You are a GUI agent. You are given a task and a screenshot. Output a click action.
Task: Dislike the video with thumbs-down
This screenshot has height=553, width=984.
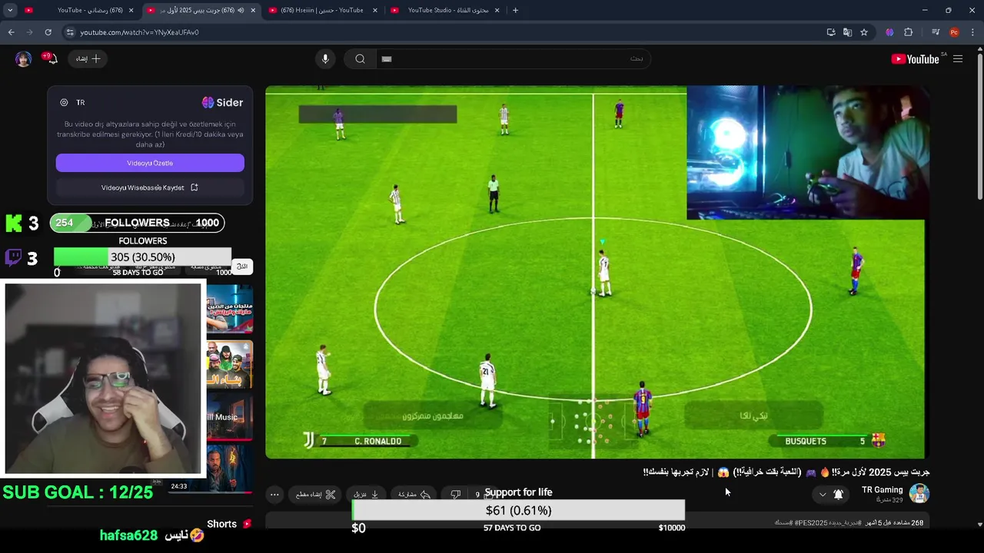point(455,494)
